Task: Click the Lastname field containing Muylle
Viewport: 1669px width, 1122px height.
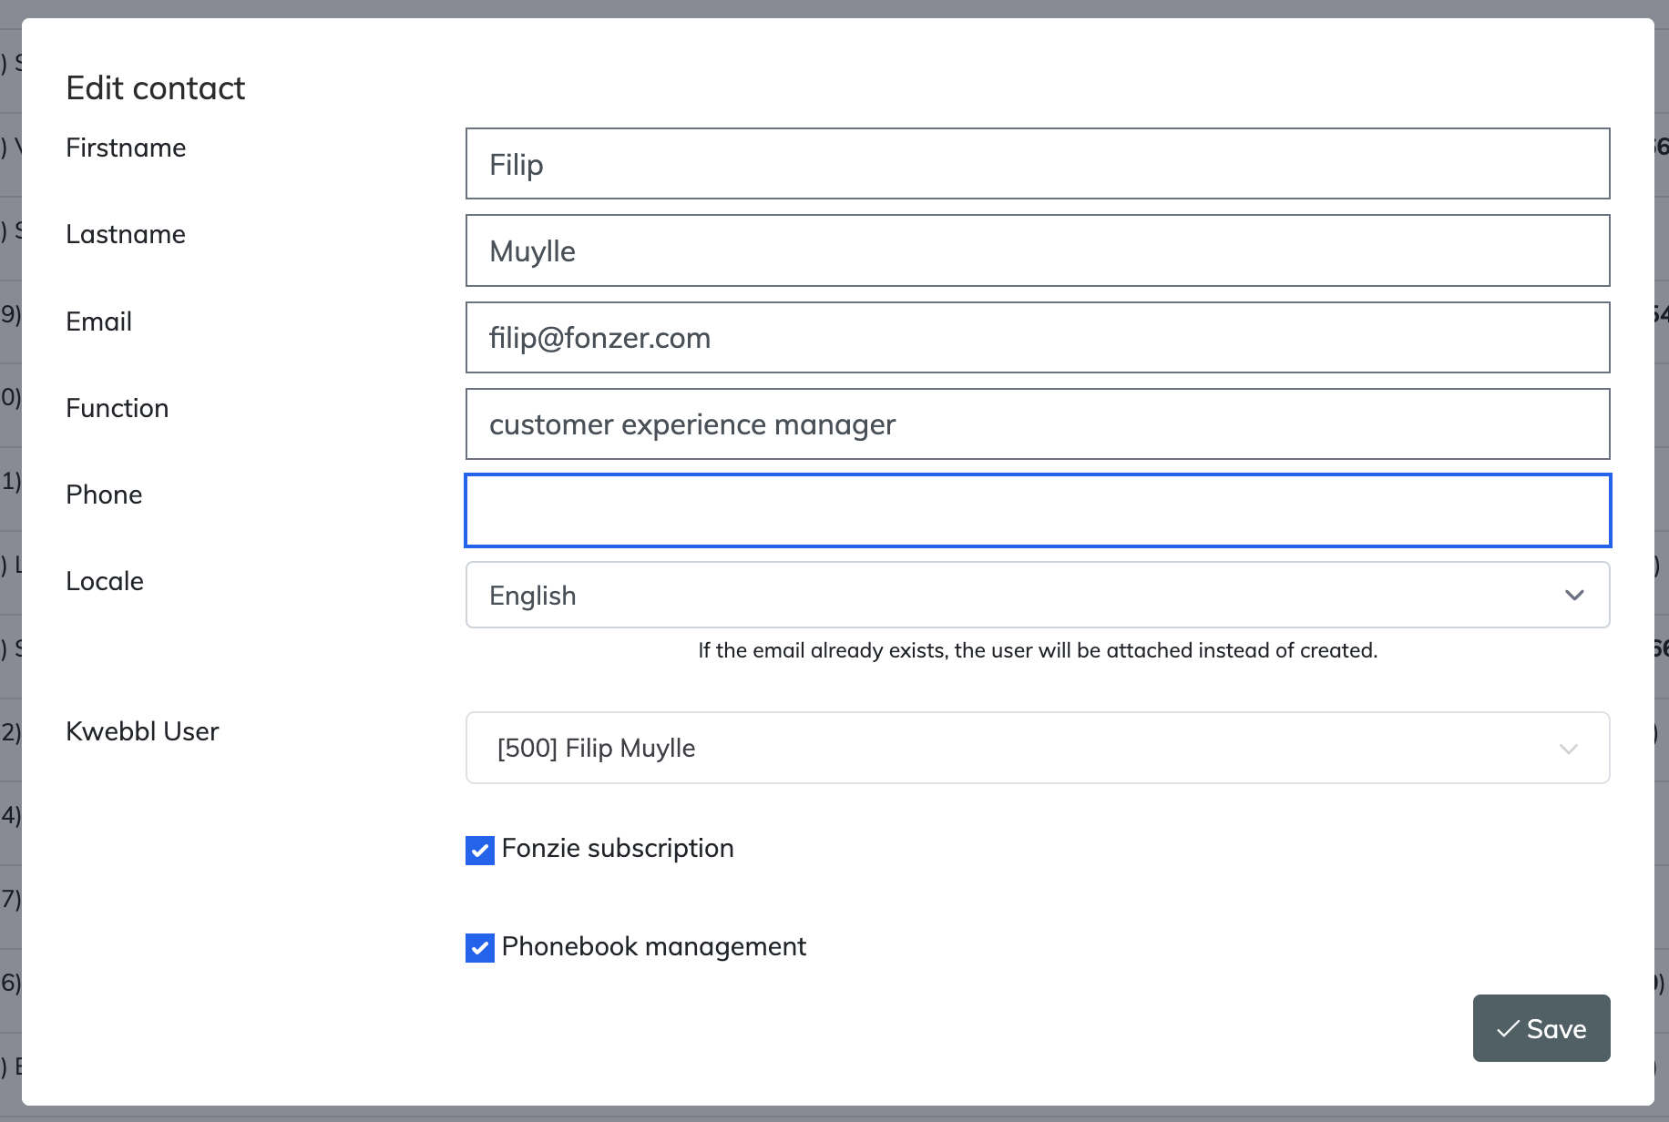Action: 1037,251
